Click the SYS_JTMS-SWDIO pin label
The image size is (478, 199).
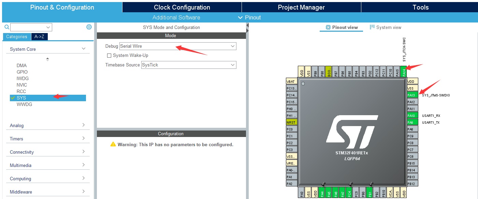436,95
